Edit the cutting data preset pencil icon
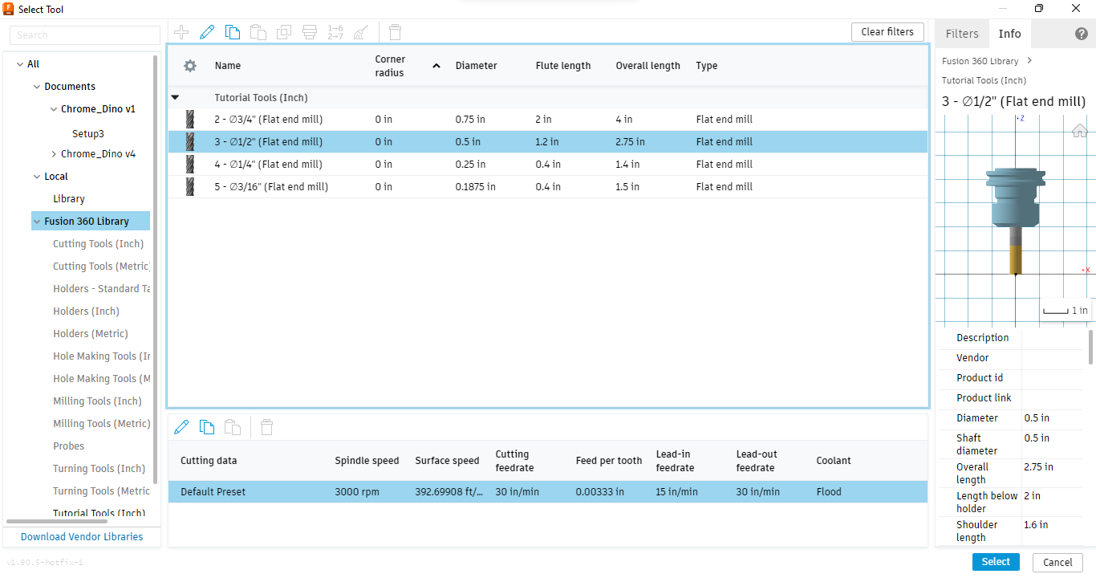The height and width of the screenshot is (578, 1096). pyautogui.click(x=182, y=427)
